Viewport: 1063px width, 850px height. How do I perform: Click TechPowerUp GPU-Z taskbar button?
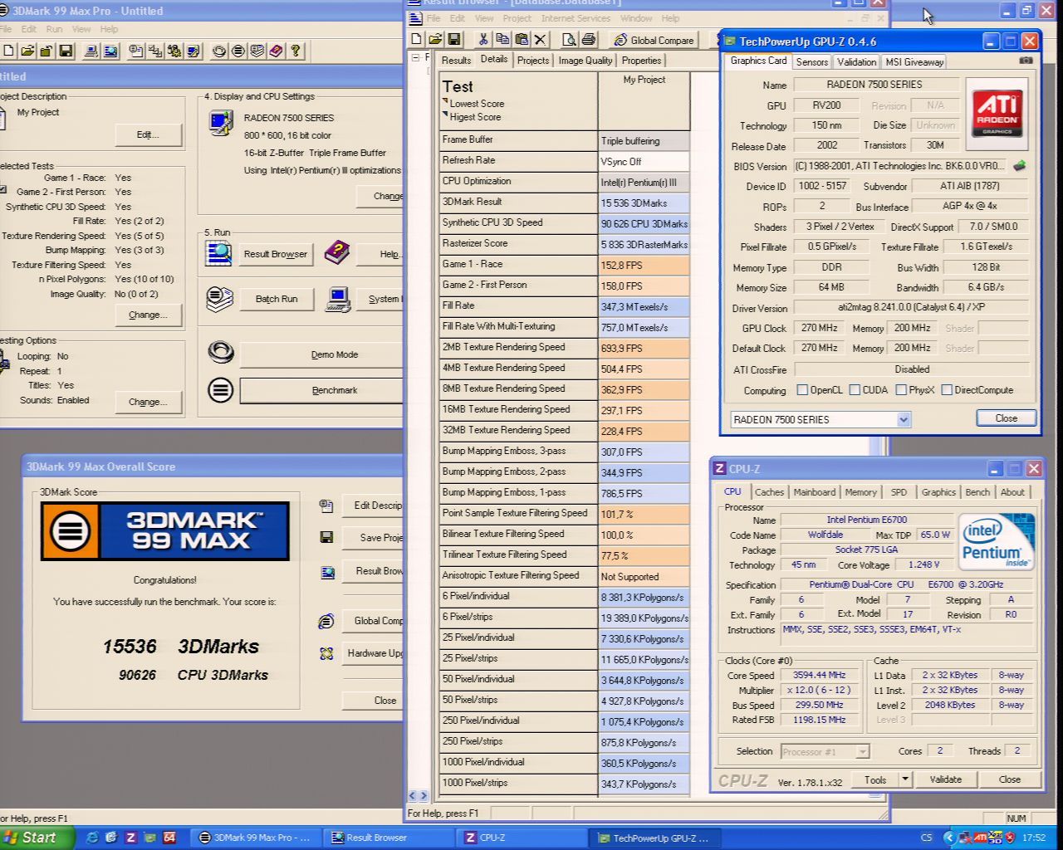pos(656,838)
